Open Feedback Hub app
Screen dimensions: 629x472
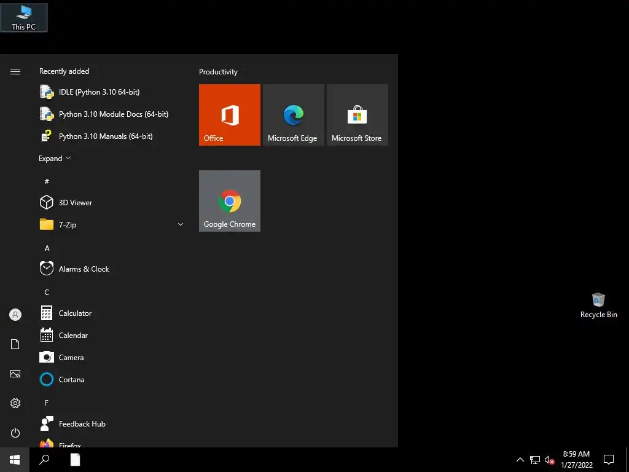click(112, 424)
